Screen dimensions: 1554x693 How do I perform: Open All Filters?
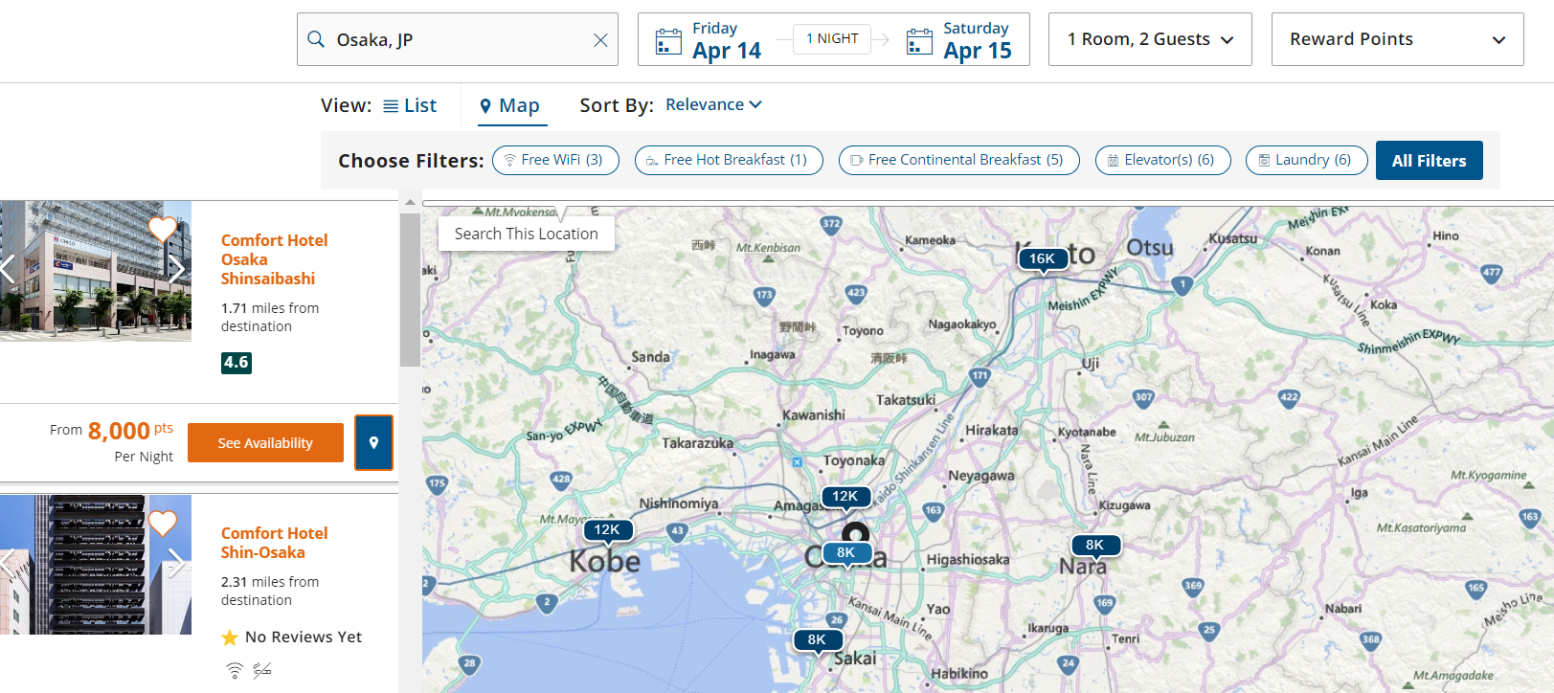click(1430, 161)
